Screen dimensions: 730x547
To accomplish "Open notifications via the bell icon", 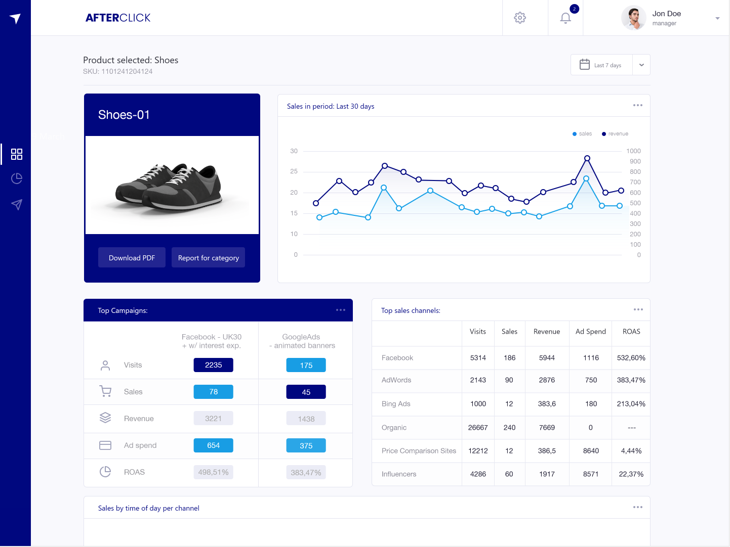I will [565, 18].
